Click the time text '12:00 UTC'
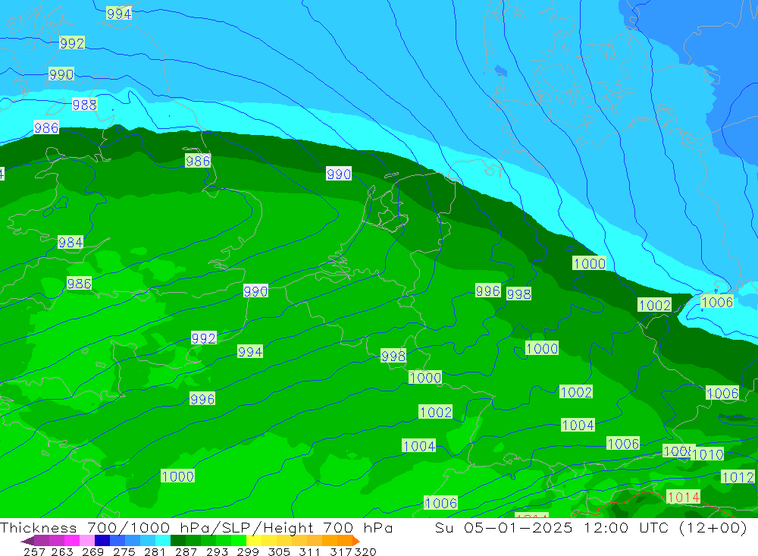The image size is (758, 556). [626, 527]
